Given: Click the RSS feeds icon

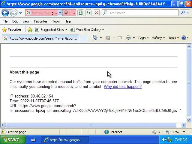Looking at the screenshot, I should (x=108, y=38).
